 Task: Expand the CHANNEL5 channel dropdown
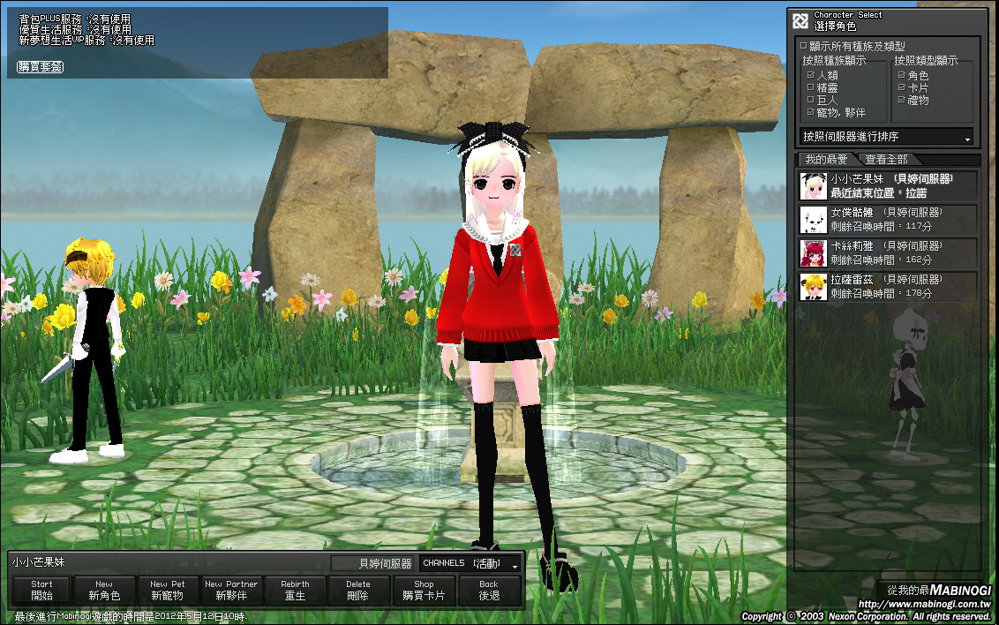470,563
